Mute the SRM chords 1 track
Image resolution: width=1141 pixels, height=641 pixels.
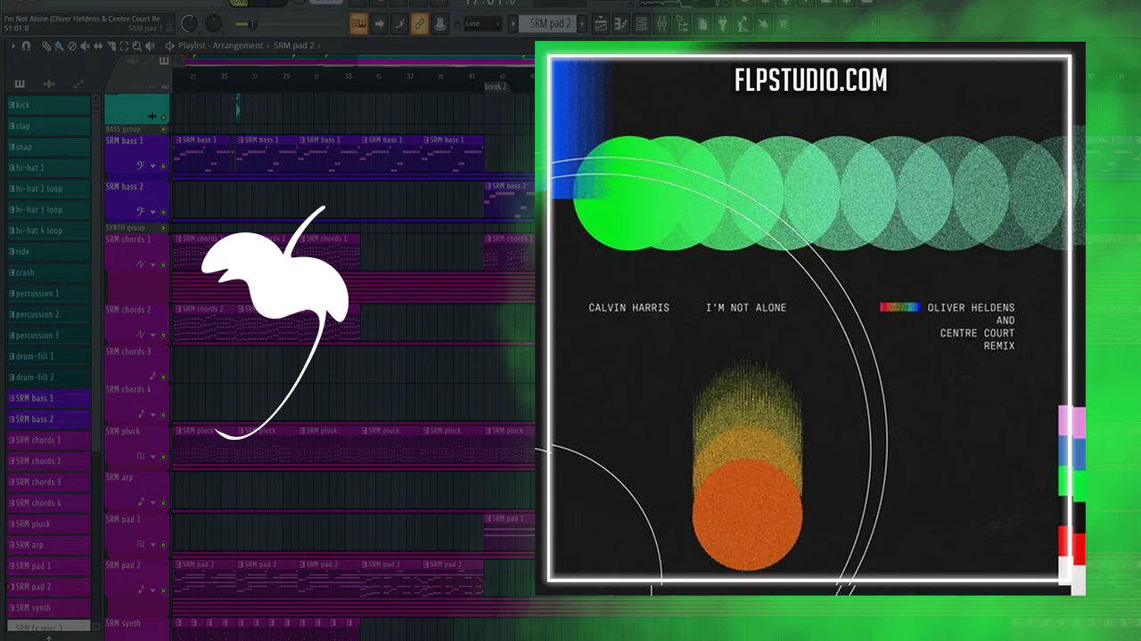(163, 264)
